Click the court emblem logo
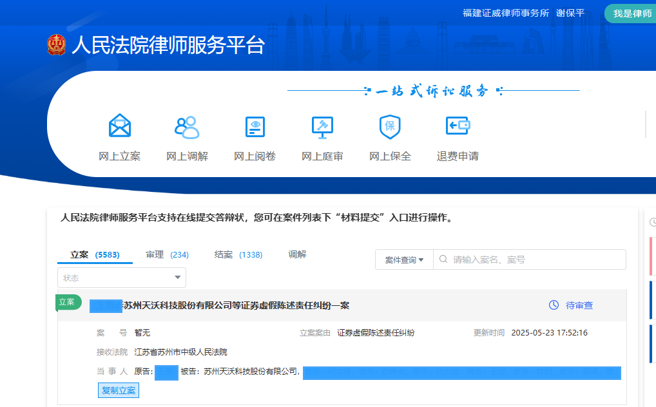Image resolution: width=656 pixels, height=407 pixels. point(57,45)
